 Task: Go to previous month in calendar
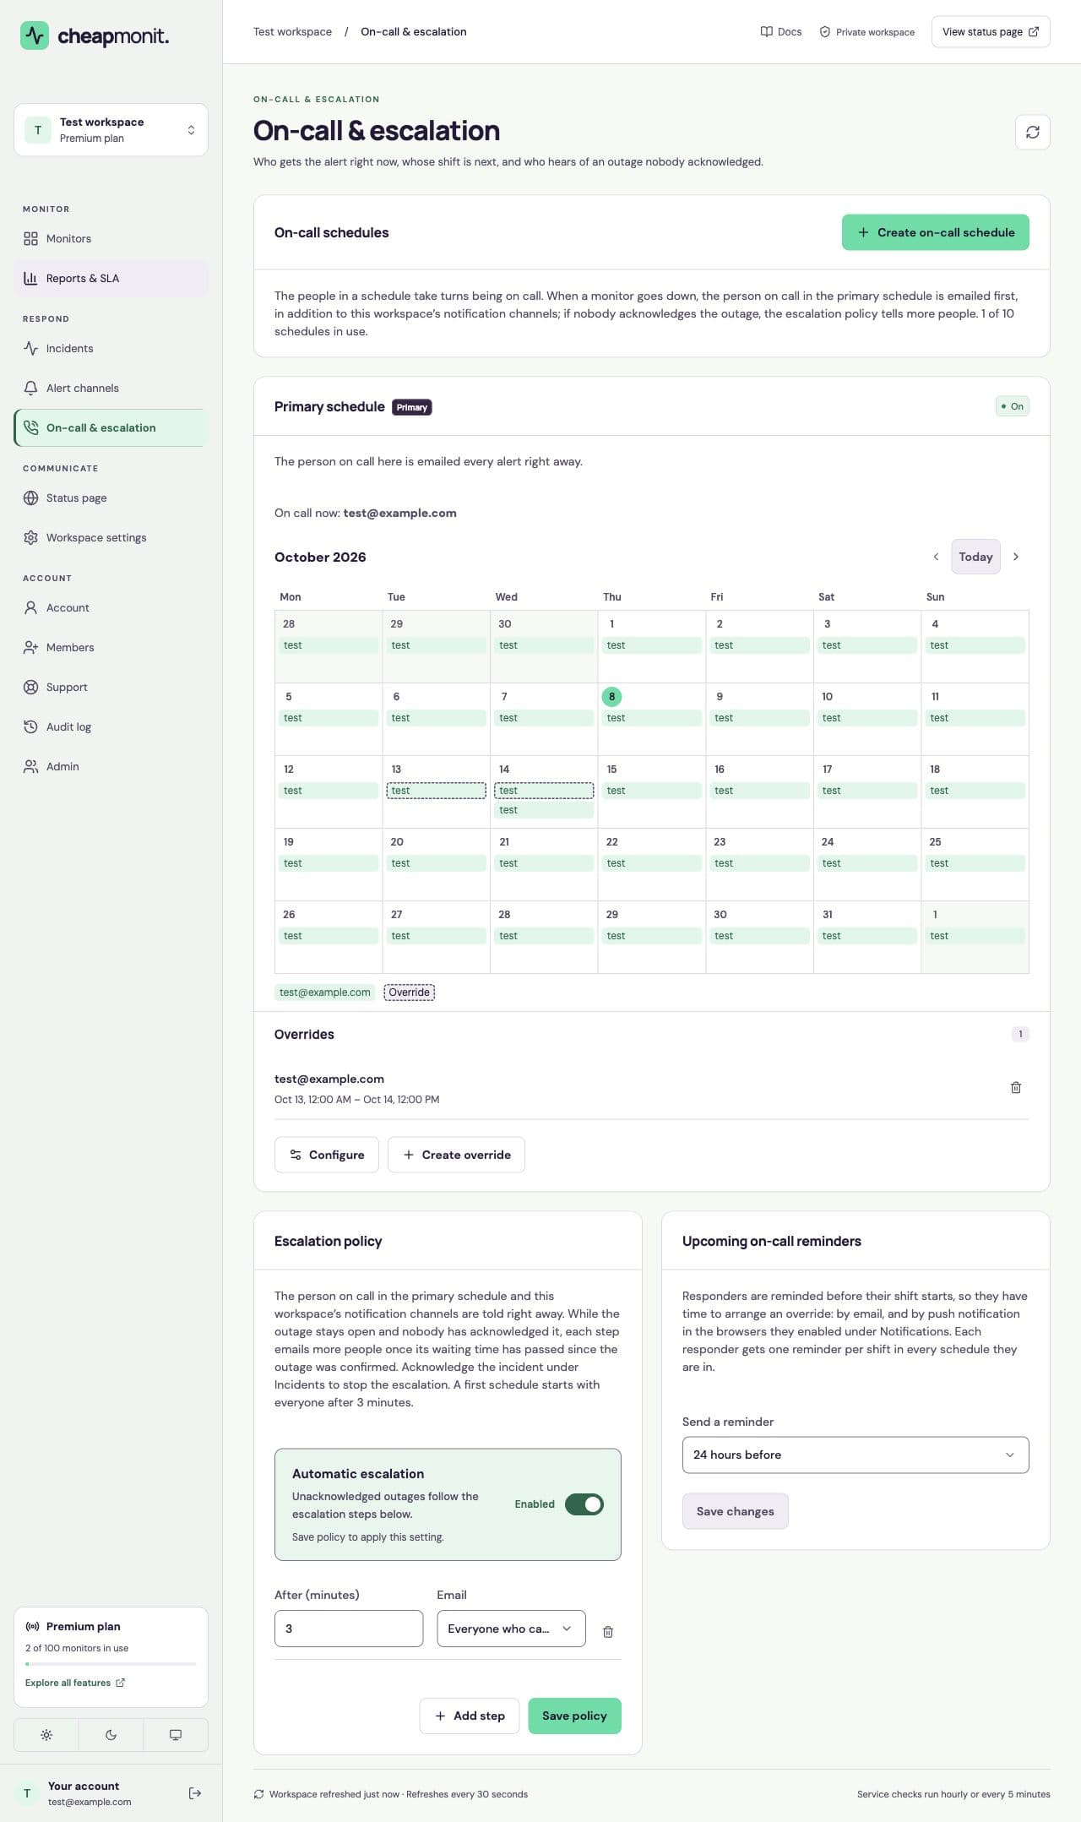936,557
